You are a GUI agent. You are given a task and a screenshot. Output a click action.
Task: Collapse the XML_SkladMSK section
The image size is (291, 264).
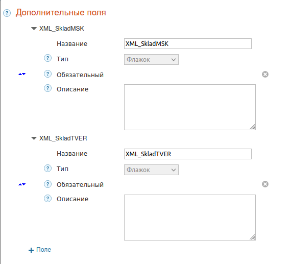(34, 29)
